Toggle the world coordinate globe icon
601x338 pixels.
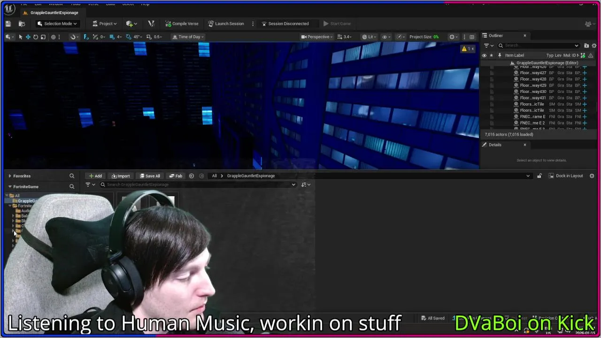point(53,37)
